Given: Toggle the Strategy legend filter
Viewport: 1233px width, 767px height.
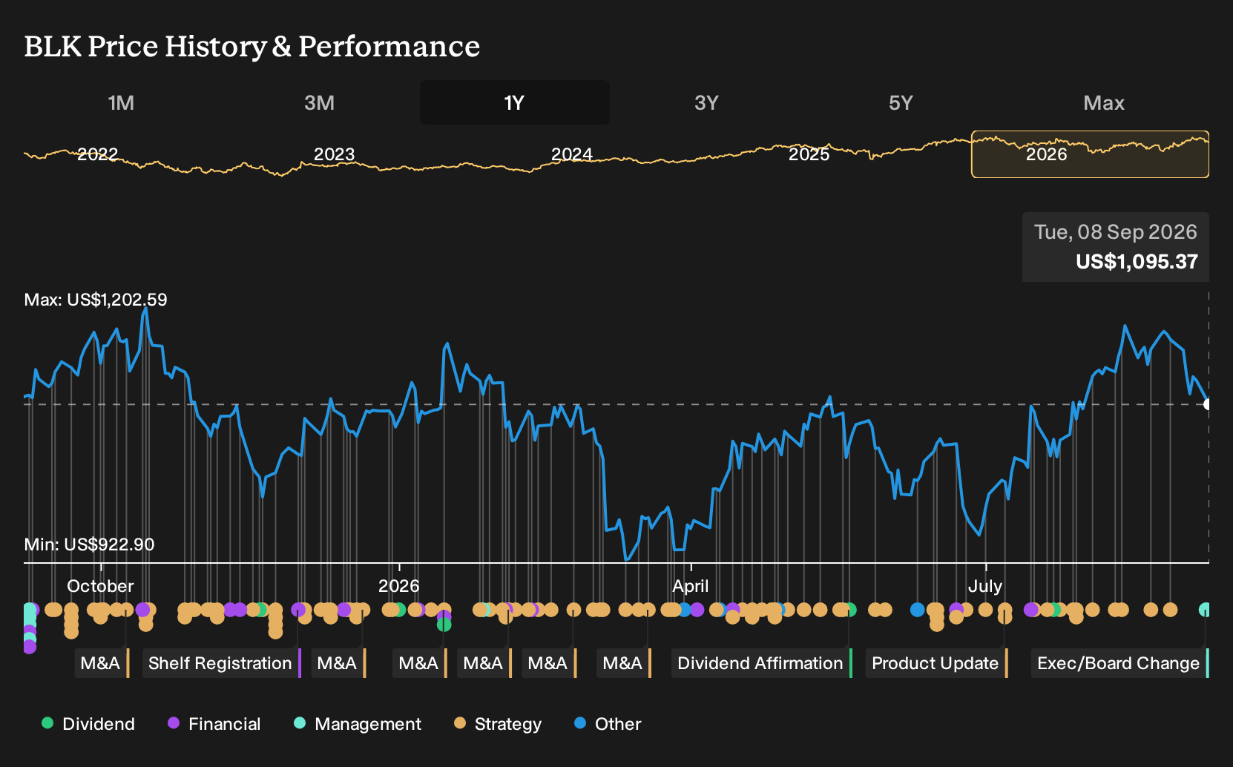Looking at the screenshot, I should click(x=498, y=723).
